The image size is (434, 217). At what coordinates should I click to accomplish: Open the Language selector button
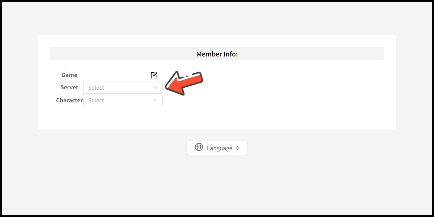pyautogui.click(x=217, y=148)
